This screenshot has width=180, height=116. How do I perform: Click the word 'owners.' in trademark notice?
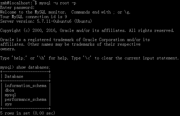pyautogui.click(x=8, y=49)
